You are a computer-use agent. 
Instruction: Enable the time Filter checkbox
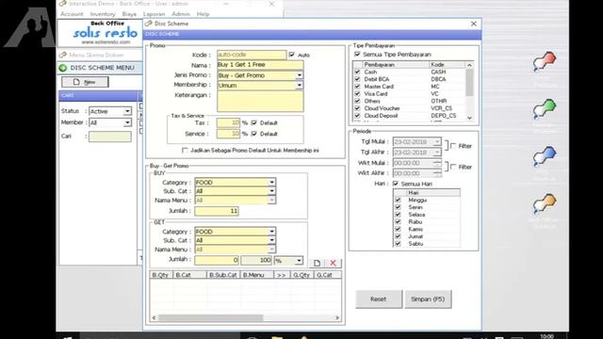(x=453, y=167)
